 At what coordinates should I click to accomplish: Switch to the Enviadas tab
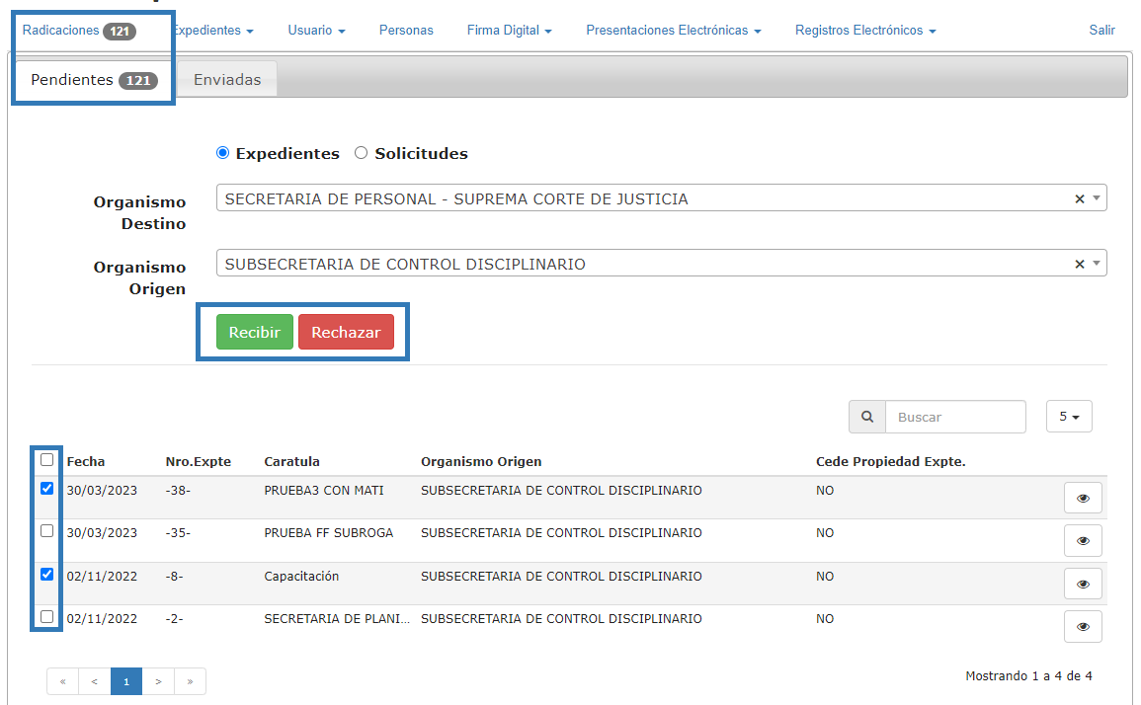pos(227,80)
